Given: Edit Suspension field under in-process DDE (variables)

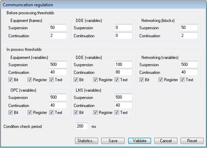Looking at the screenshot, I should 123,64.
